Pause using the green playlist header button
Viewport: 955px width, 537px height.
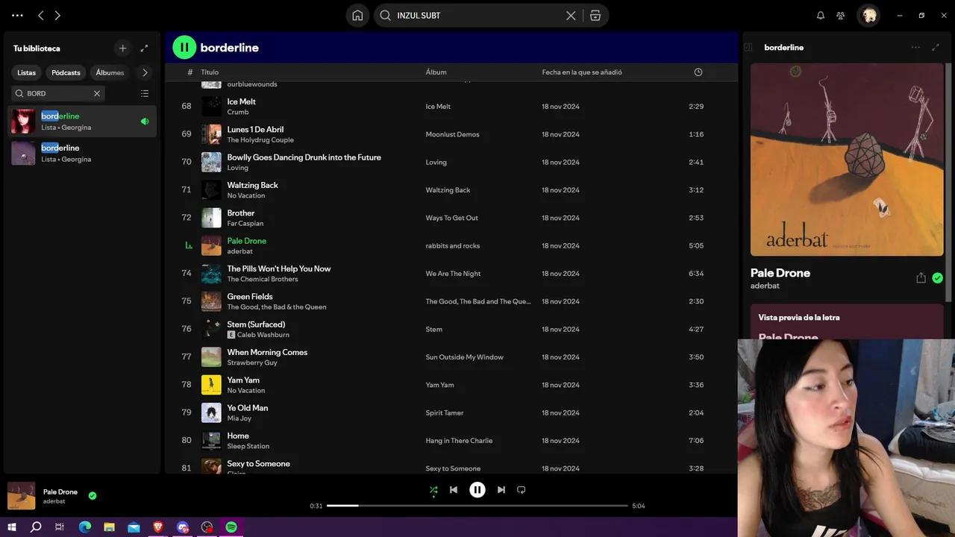pyautogui.click(x=184, y=47)
